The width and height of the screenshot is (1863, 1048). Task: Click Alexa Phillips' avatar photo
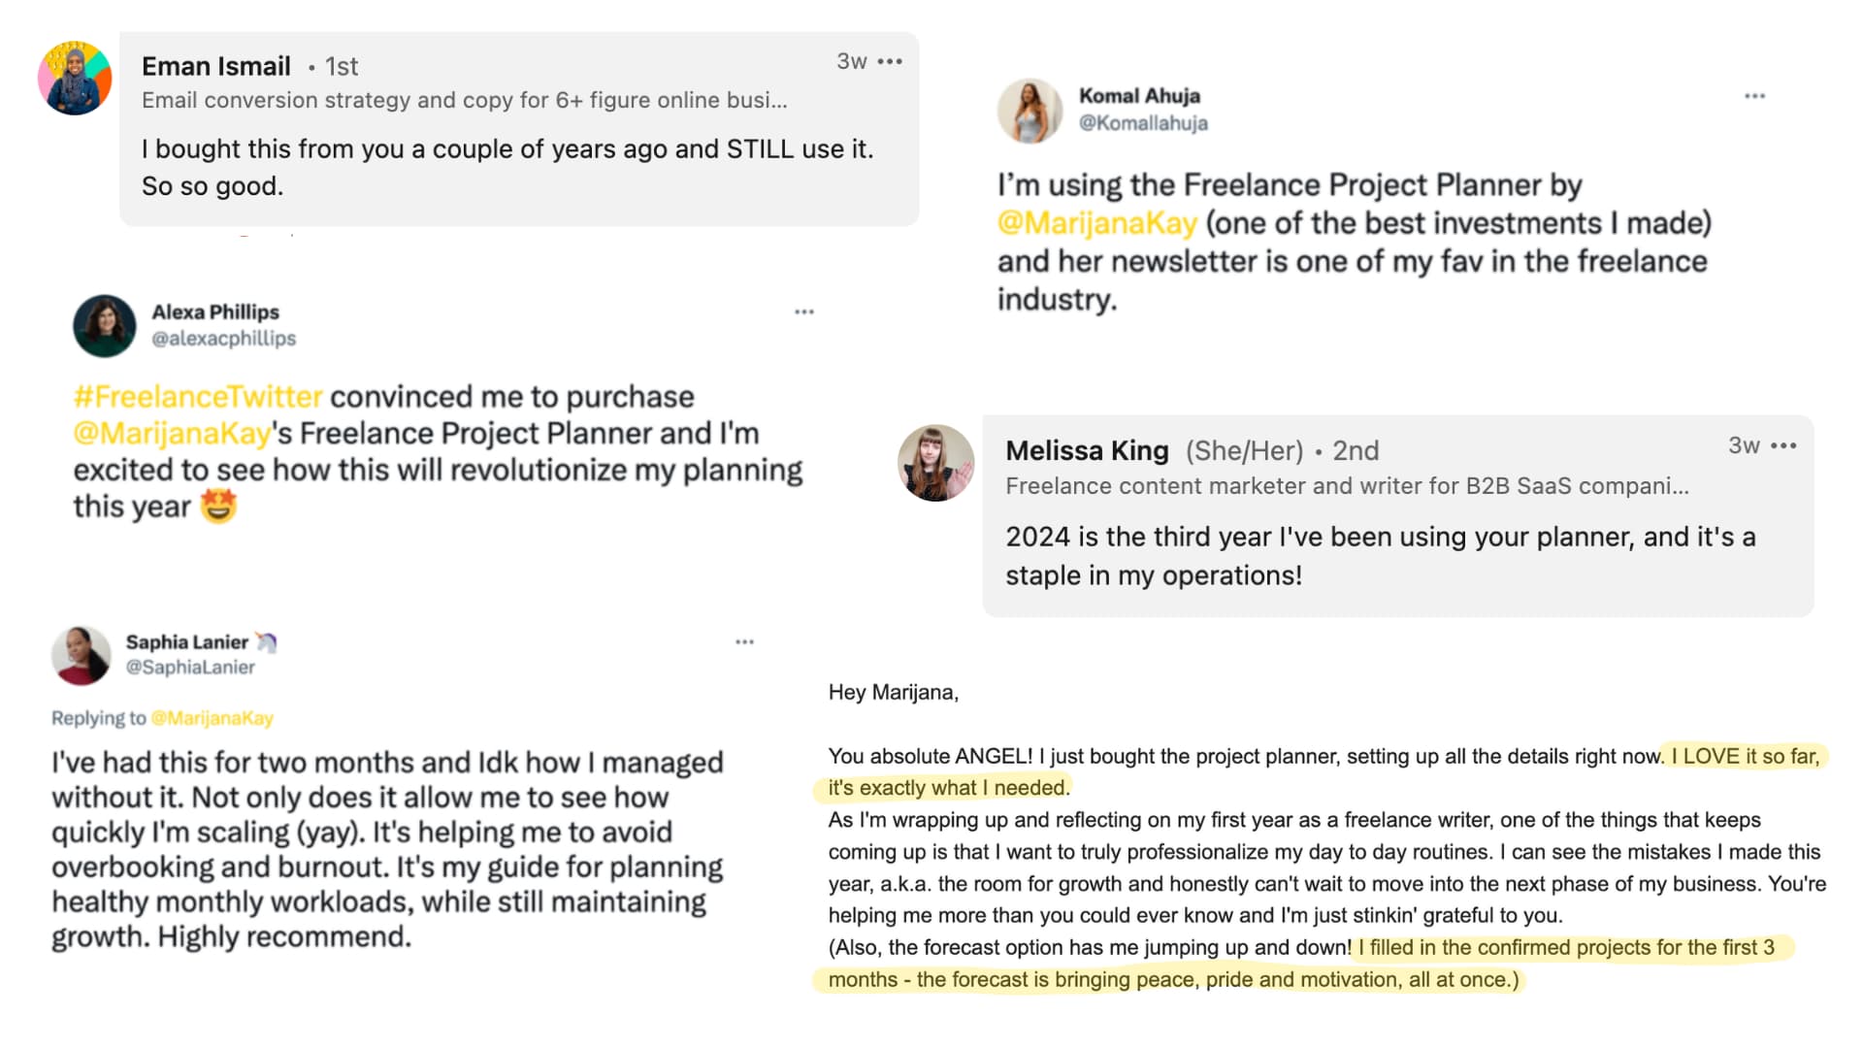[105, 326]
